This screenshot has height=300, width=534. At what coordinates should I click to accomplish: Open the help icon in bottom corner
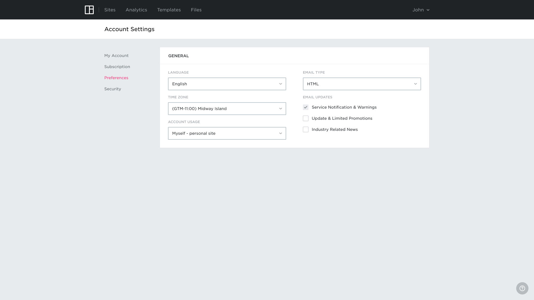[x=522, y=288]
